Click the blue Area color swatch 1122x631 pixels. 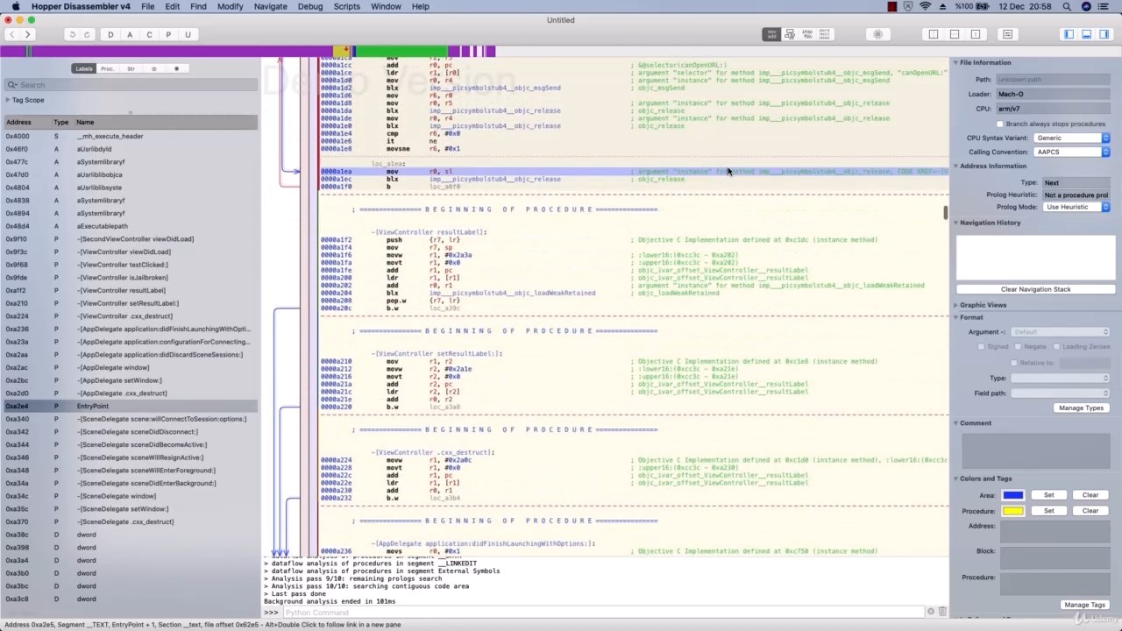pyautogui.click(x=1012, y=495)
